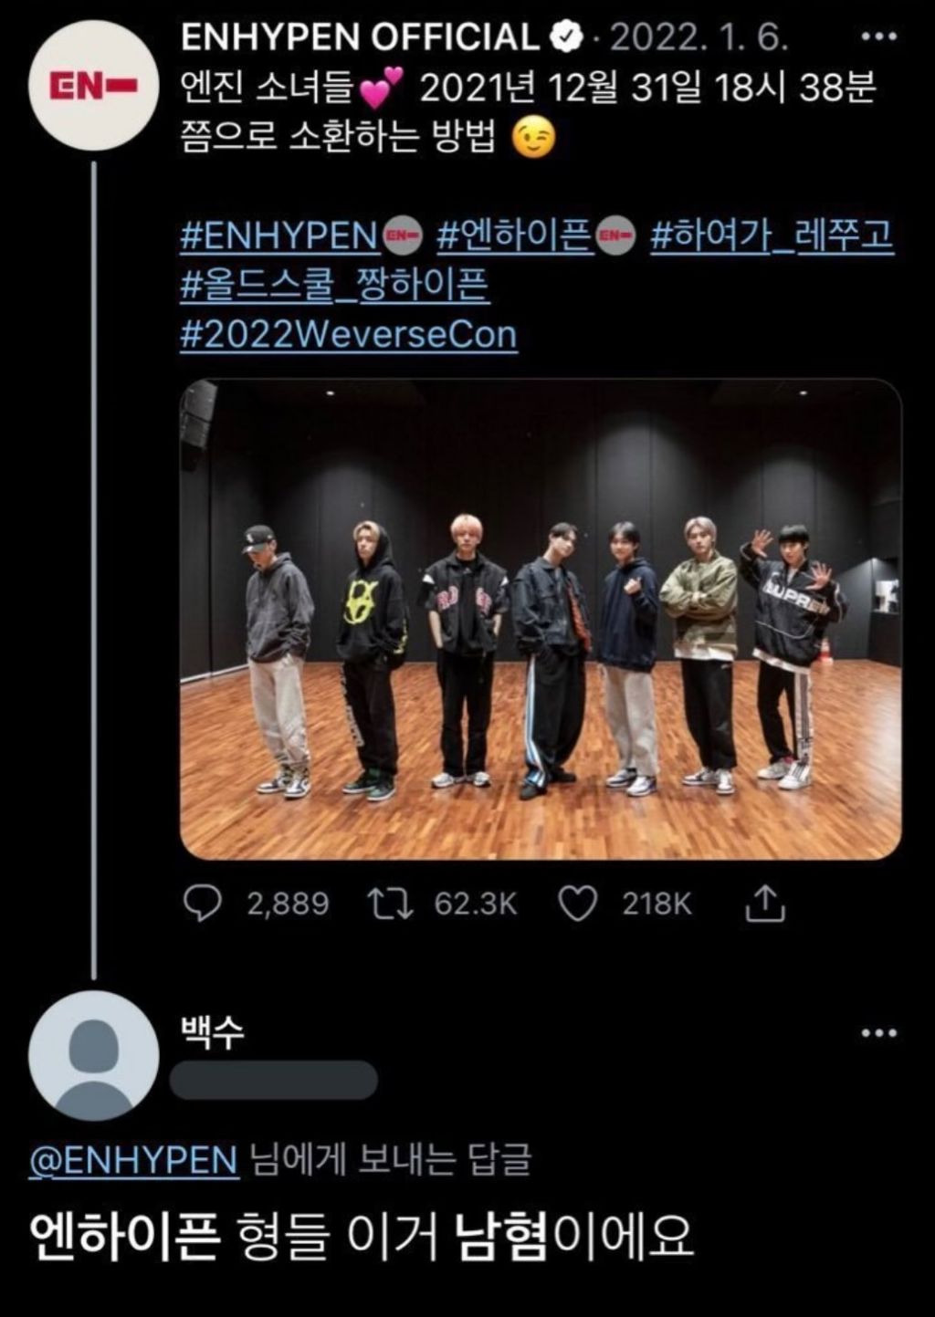
Task: Open more options on 백수 reply
Action: tap(879, 1033)
